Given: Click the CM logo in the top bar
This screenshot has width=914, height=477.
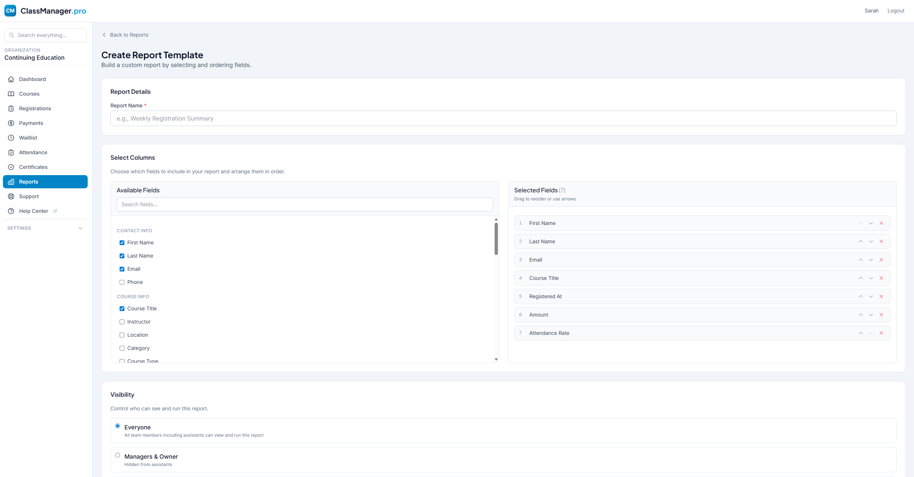Looking at the screenshot, I should pos(10,10).
